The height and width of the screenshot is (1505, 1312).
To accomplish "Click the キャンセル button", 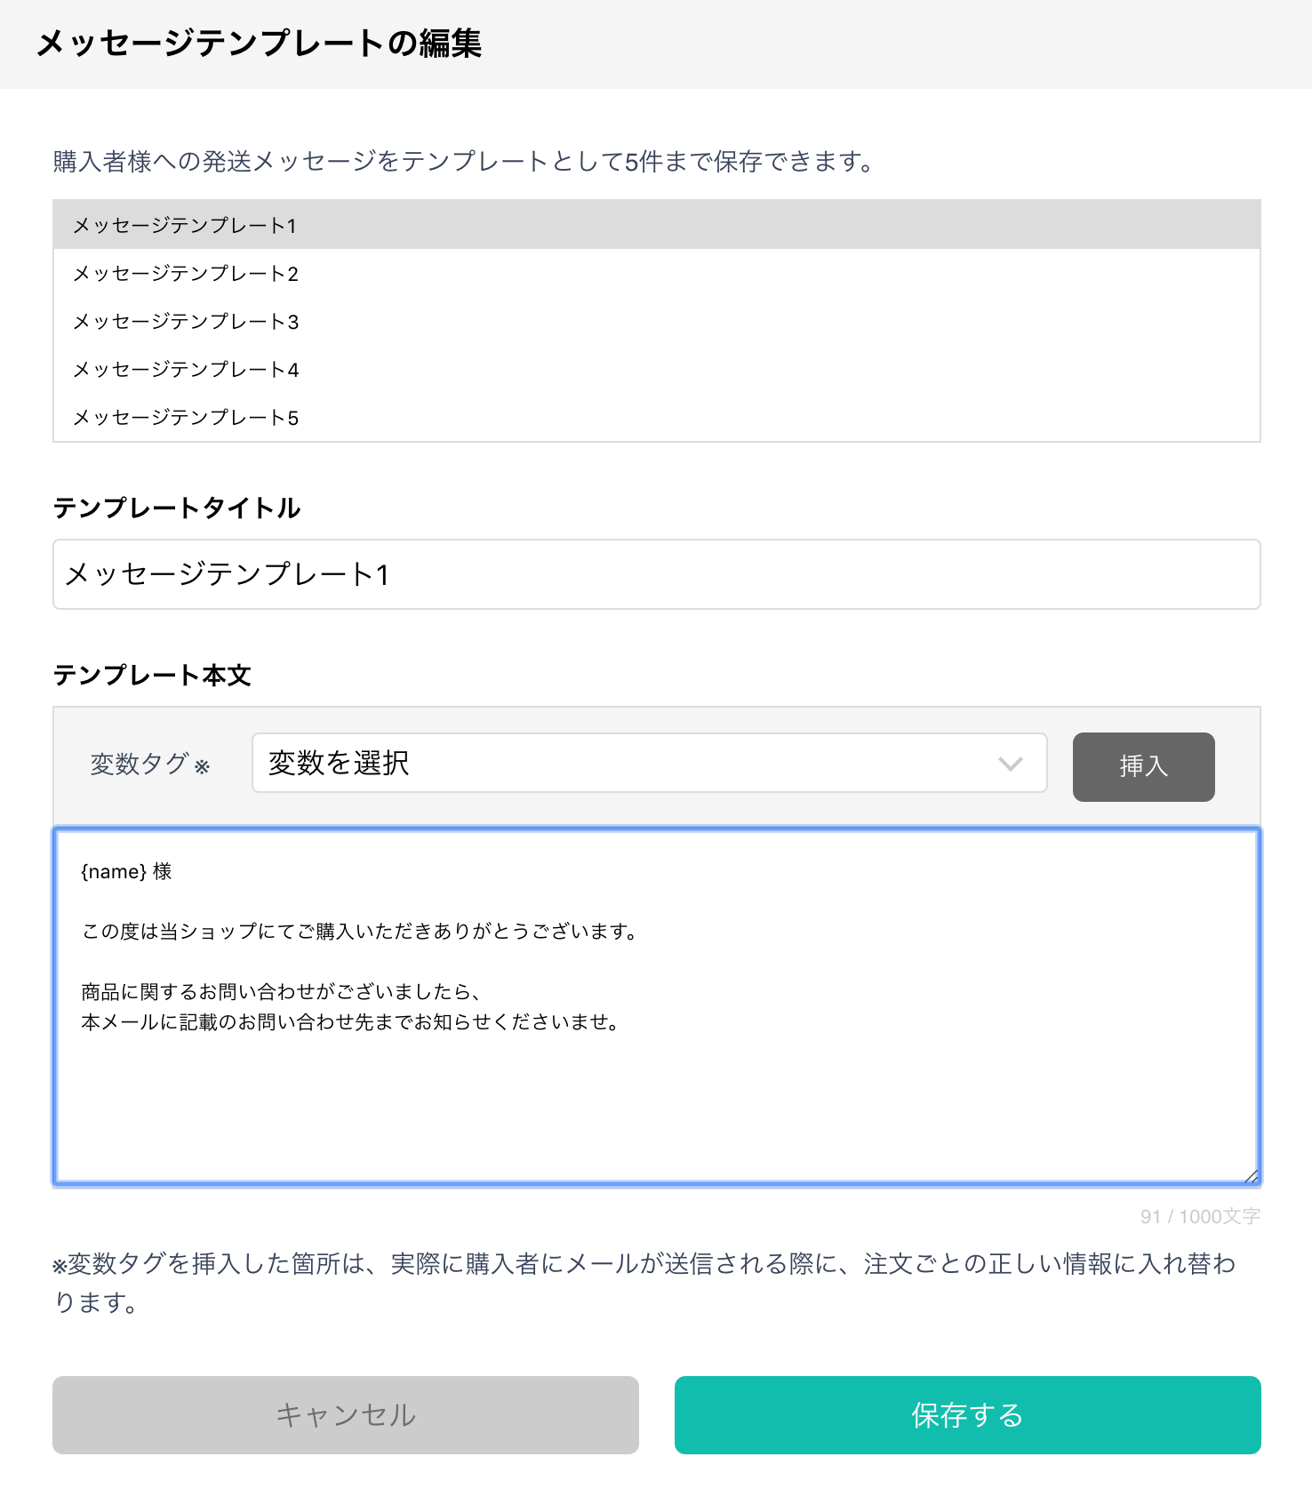I will tap(346, 1414).
